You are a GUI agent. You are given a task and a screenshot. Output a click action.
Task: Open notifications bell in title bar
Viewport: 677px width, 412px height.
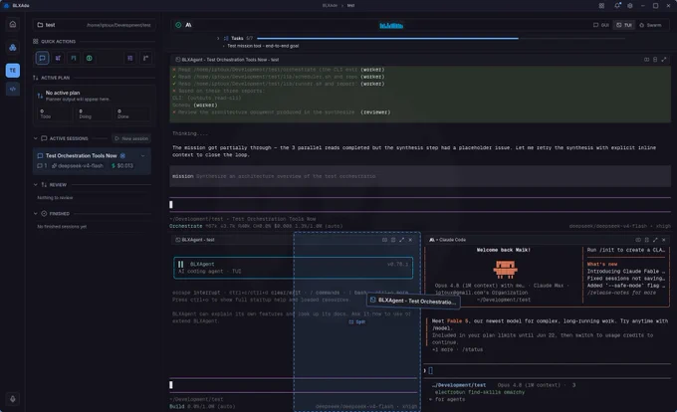point(617,6)
